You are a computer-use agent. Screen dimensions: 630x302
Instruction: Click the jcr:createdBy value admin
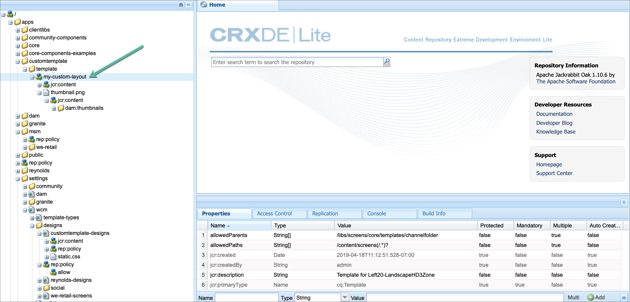(344, 265)
